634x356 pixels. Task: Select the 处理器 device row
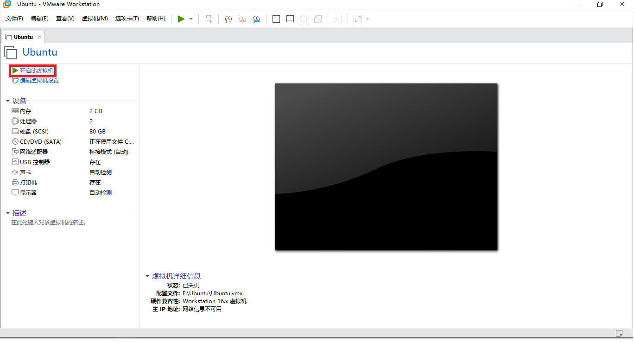click(73, 121)
